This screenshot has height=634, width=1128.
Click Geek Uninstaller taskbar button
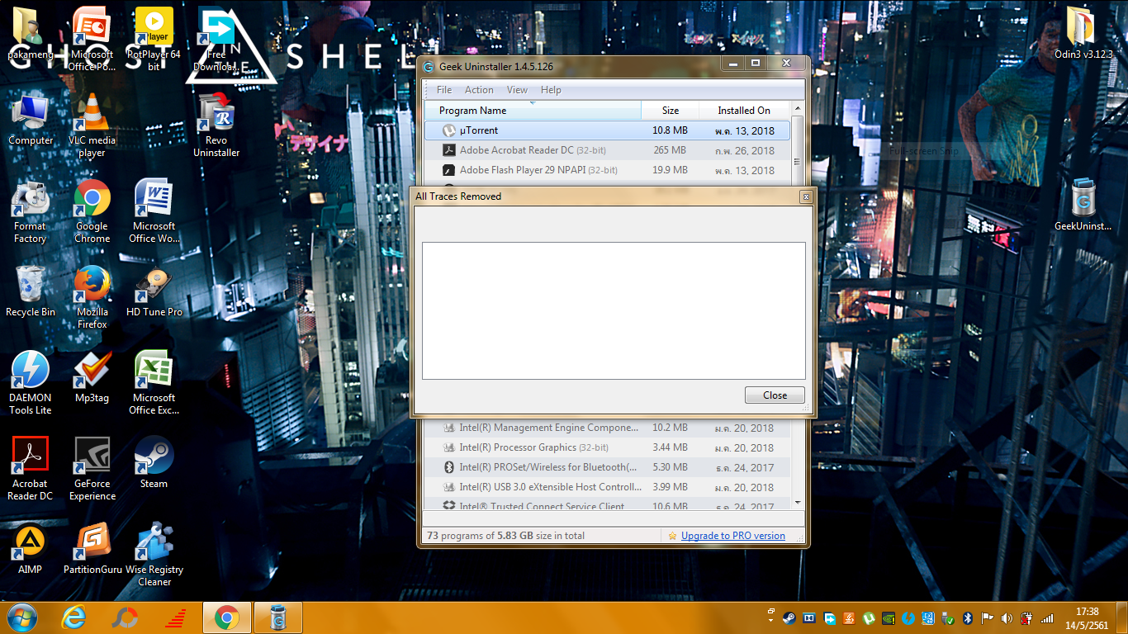click(278, 617)
